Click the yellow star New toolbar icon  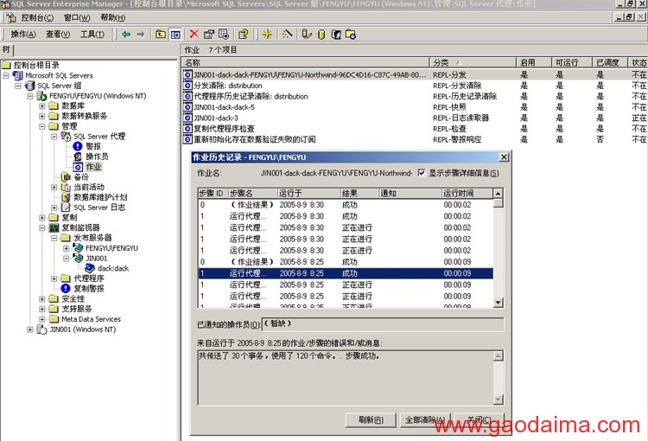click(267, 35)
